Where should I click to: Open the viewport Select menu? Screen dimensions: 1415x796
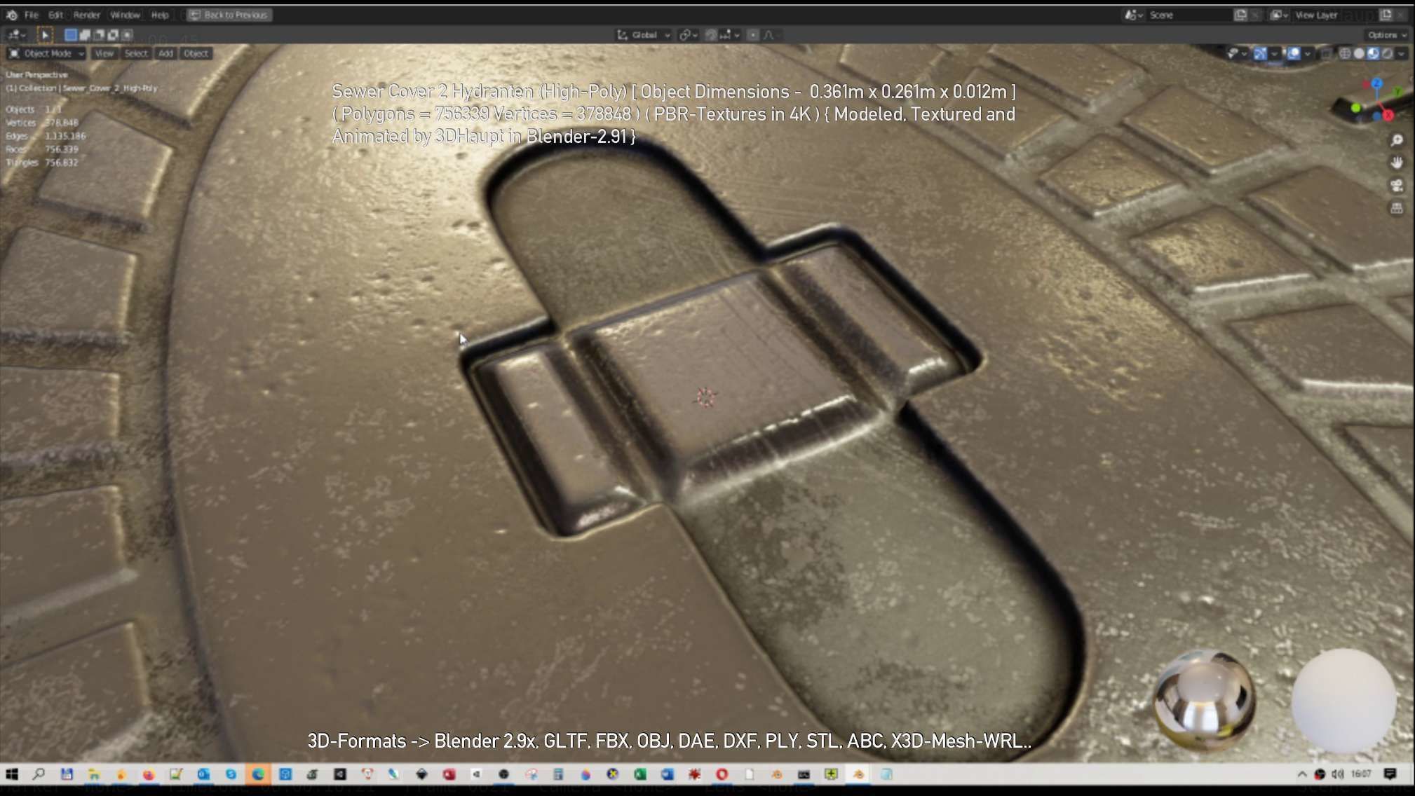136,53
